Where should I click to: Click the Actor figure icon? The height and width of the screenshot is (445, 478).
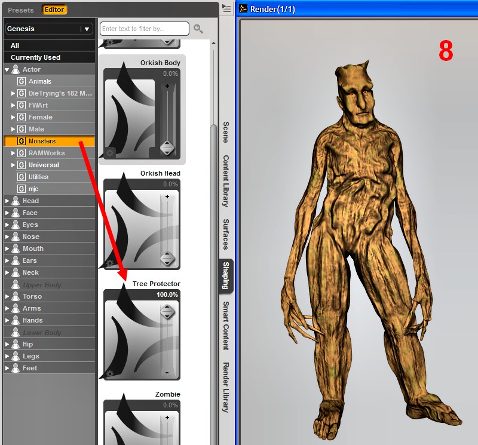click(x=16, y=69)
